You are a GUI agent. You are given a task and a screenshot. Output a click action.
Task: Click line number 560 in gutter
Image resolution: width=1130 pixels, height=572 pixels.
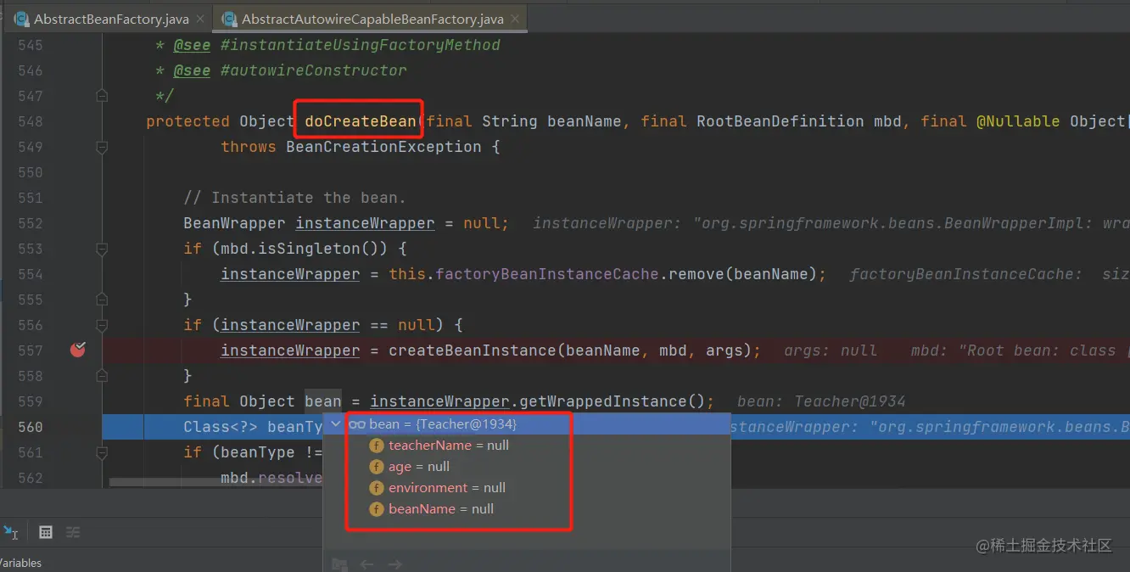point(30,427)
